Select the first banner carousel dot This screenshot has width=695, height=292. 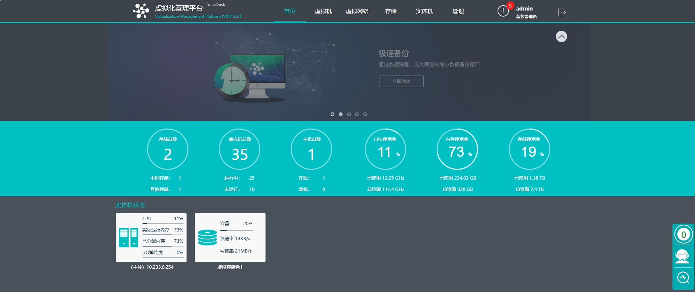coord(332,114)
